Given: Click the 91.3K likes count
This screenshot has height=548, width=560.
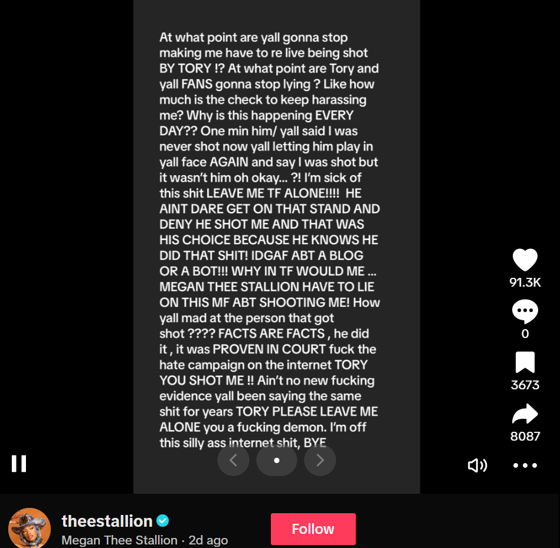Looking at the screenshot, I should click(525, 283).
